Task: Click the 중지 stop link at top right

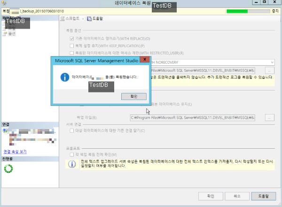Action: click(275, 11)
